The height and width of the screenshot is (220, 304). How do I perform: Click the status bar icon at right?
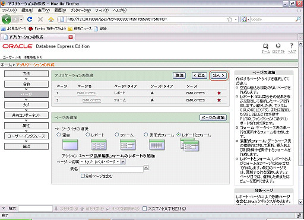(299, 216)
